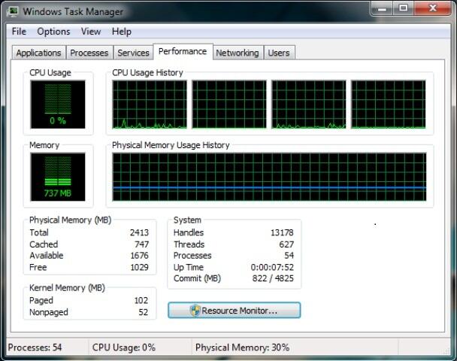Click the Physical Memory Usage History graph
Image resolution: width=457 pixels, height=361 pixels.
(x=269, y=177)
